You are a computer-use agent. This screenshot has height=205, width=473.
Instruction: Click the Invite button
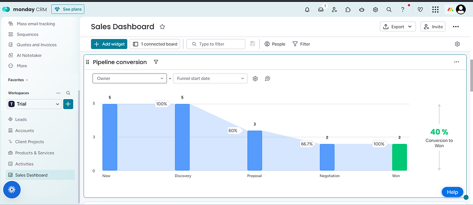click(433, 27)
